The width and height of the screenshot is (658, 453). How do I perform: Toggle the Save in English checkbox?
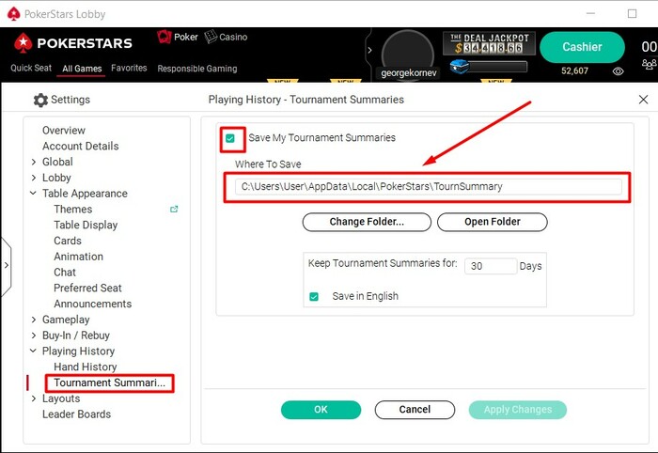click(314, 297)
